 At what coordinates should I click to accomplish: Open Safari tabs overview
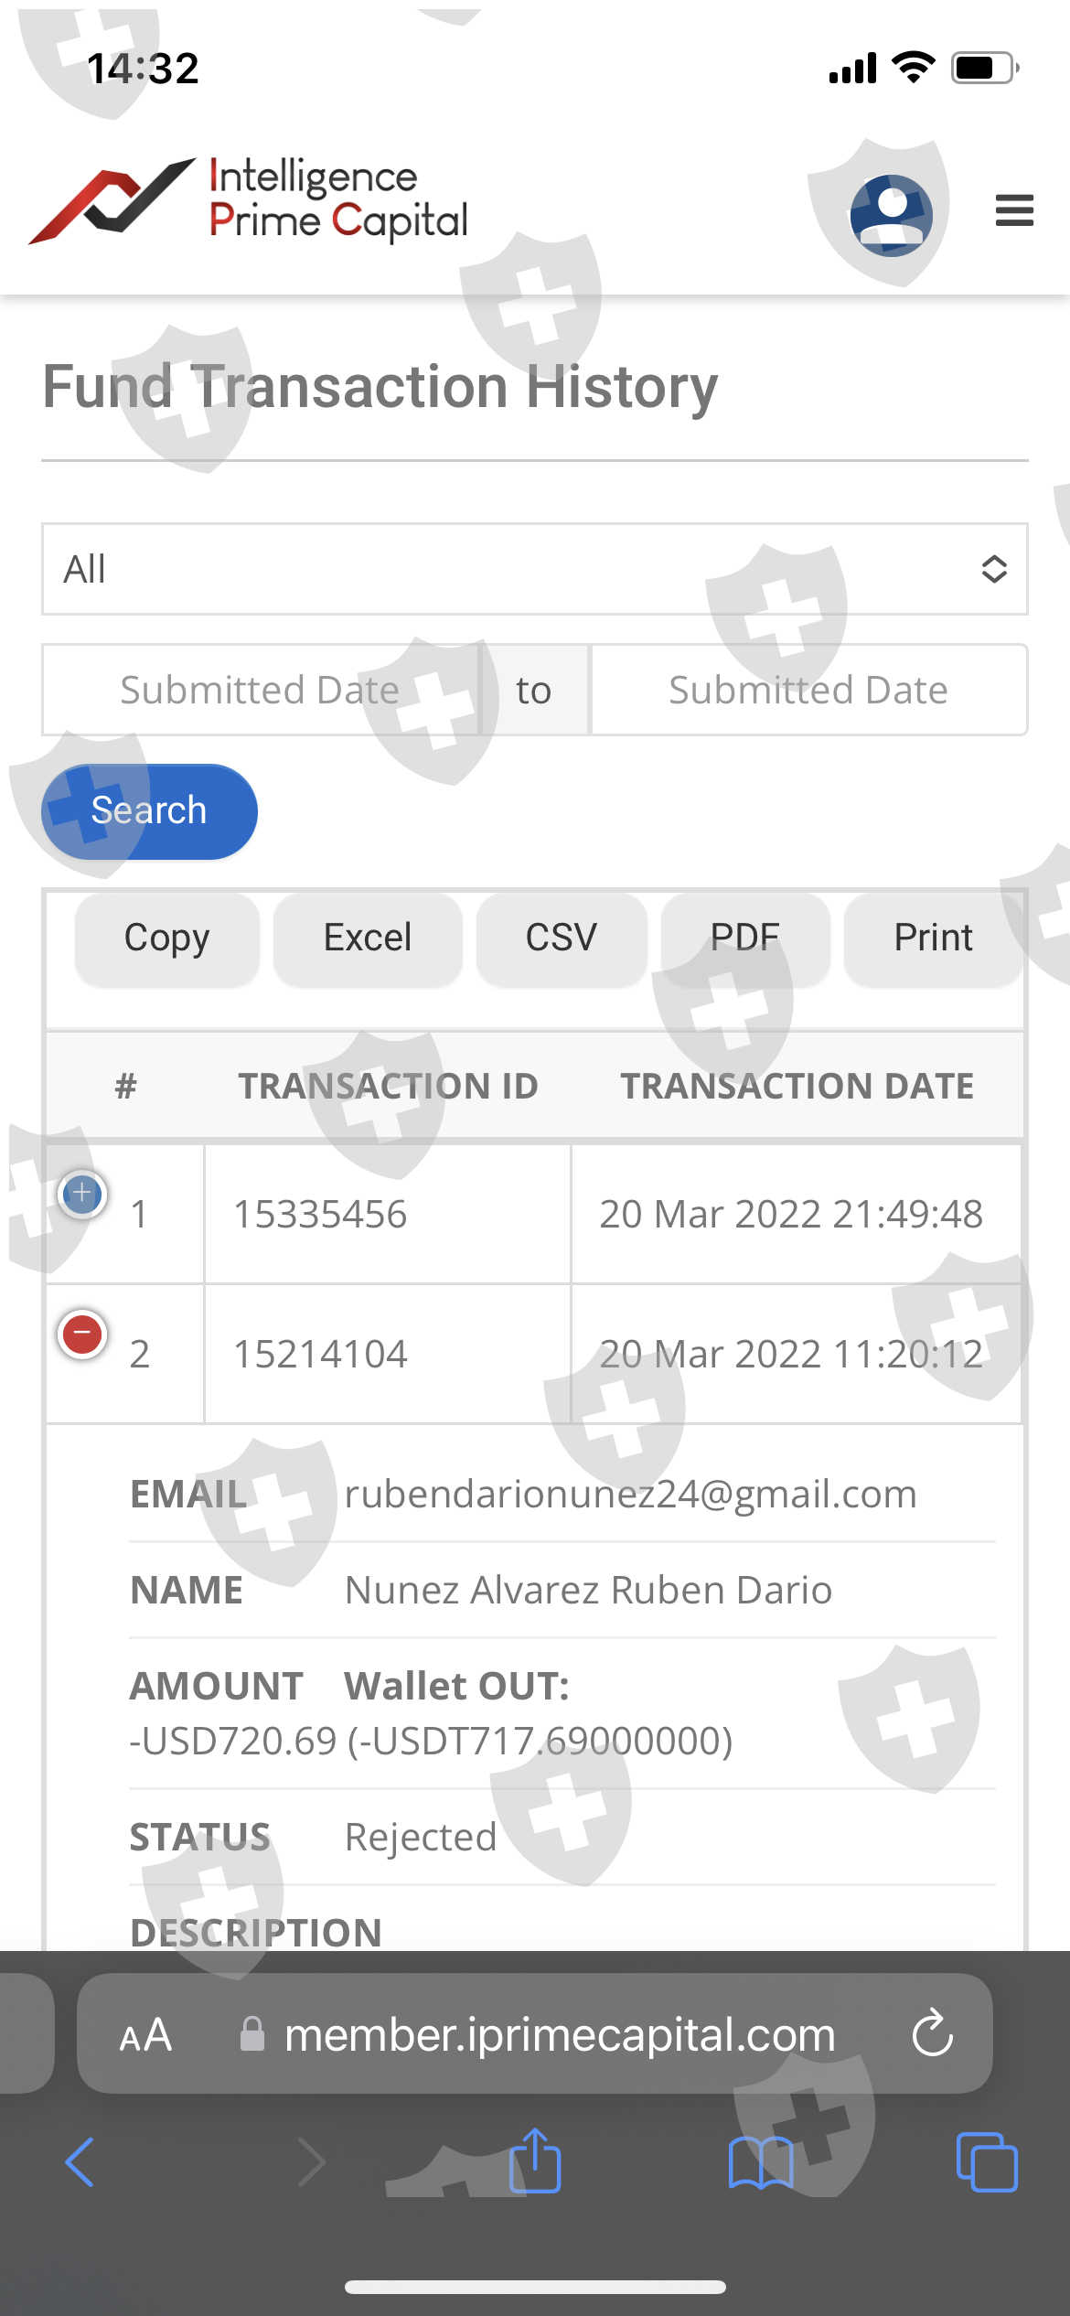(x=987, y=2162)
